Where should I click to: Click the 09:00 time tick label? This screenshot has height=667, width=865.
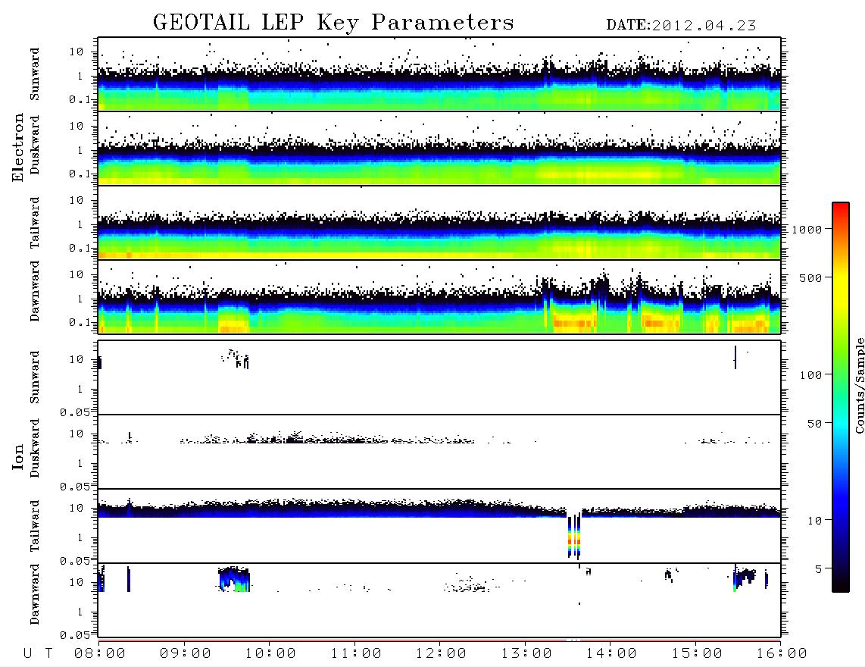click(x=186, y=654)
